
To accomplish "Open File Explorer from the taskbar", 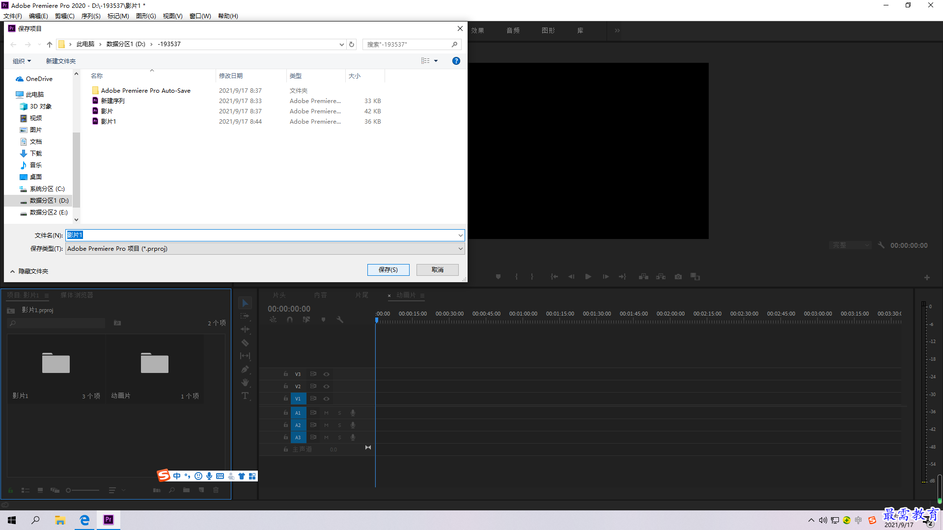I will pyautogui.click(x=60, y=520).
